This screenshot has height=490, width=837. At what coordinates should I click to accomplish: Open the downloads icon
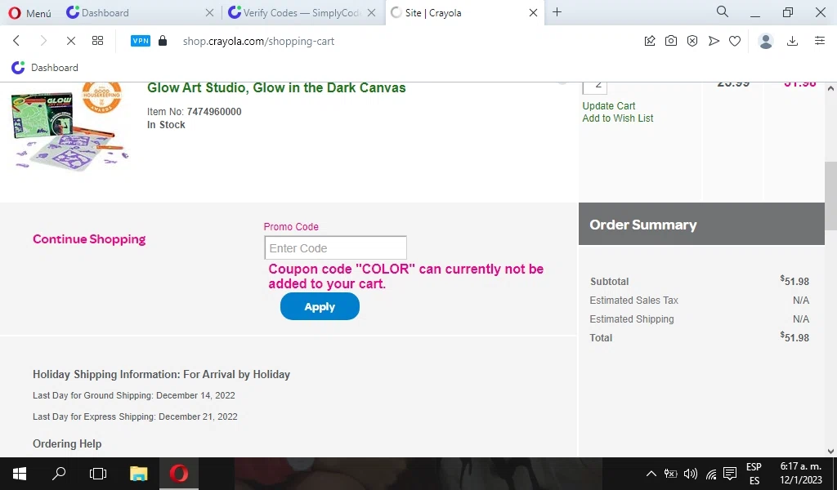pos(793,41)
